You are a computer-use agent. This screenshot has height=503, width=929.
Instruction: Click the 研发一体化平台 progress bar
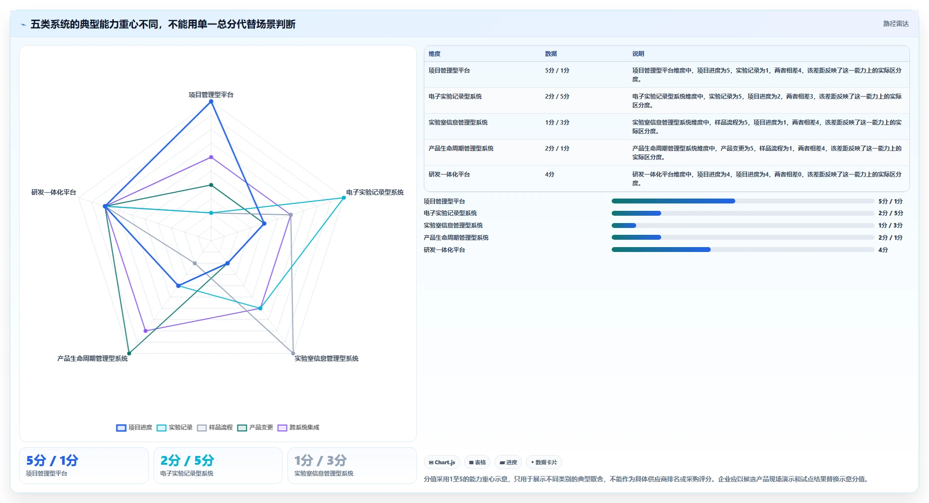click(x=743, y=250)
